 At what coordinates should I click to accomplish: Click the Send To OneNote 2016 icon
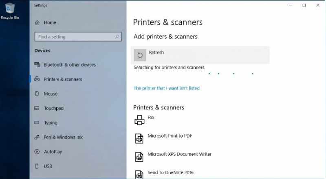[x=139, y=175]
